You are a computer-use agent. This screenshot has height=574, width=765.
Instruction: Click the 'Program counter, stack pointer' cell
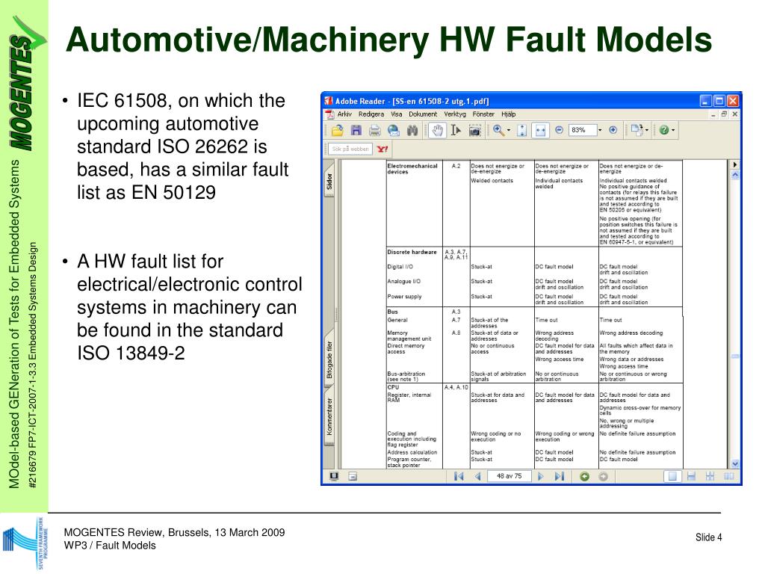click(x=409, y=462)
